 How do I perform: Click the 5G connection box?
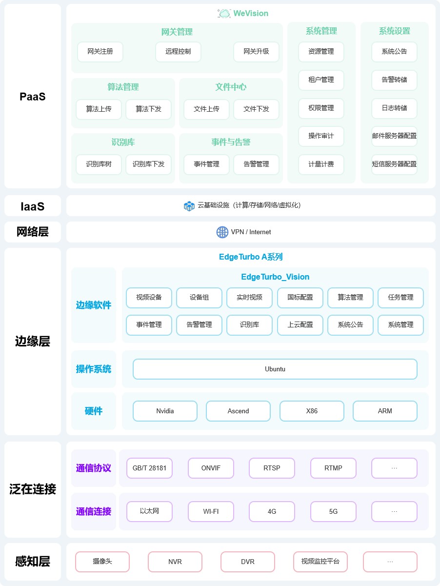coord(333,512)
